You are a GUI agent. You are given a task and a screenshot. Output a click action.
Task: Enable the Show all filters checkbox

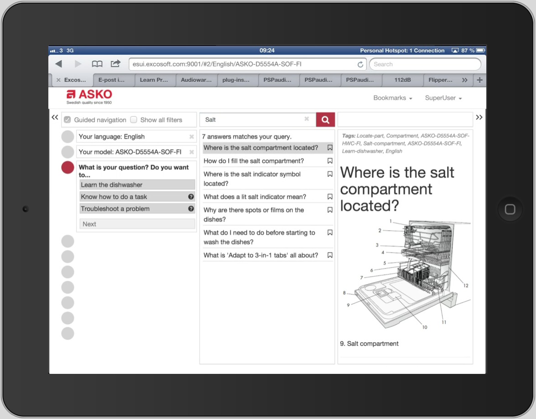[x=134, y=120]
